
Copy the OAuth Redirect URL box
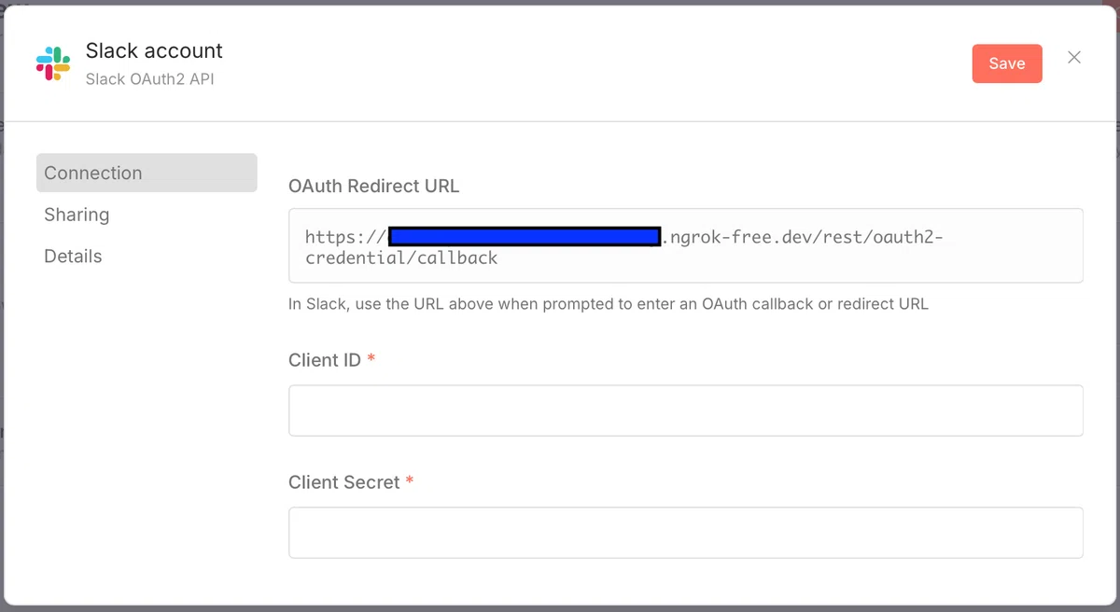(686, 245)
